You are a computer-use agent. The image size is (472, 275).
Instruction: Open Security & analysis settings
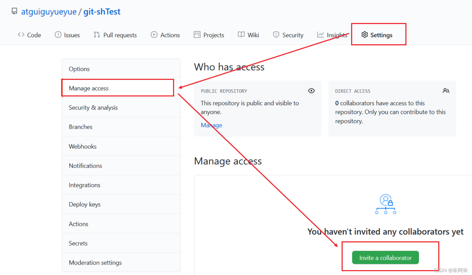click(121, 108)
